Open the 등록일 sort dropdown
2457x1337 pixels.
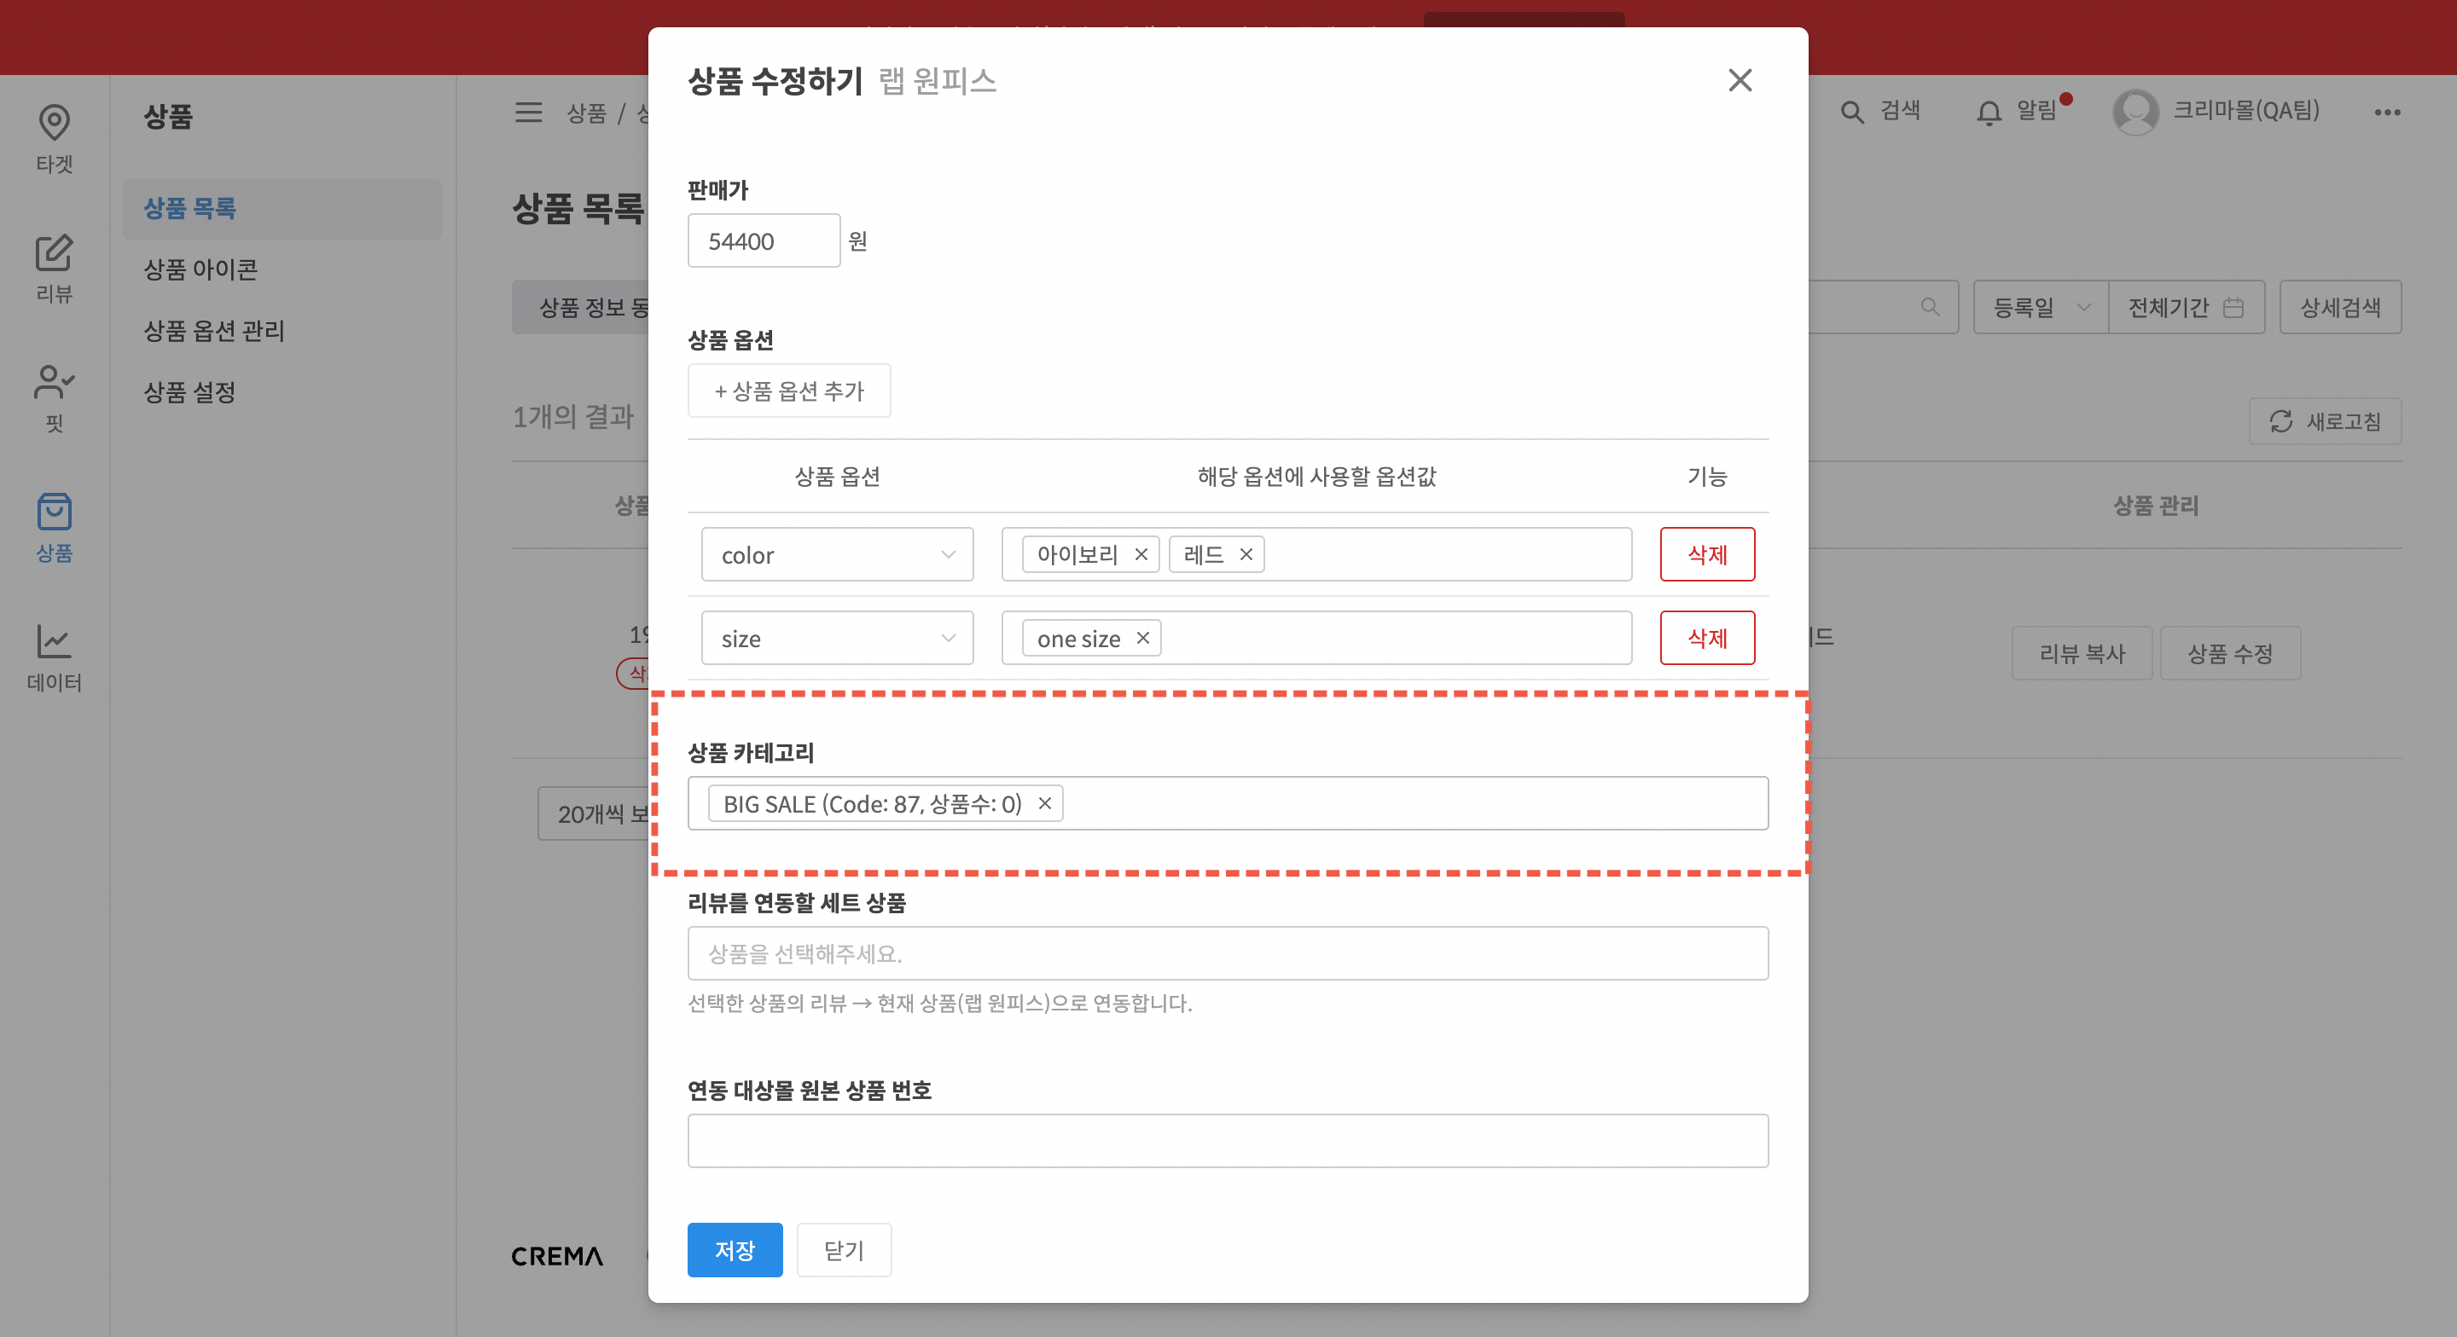(x=2039, y=306)
